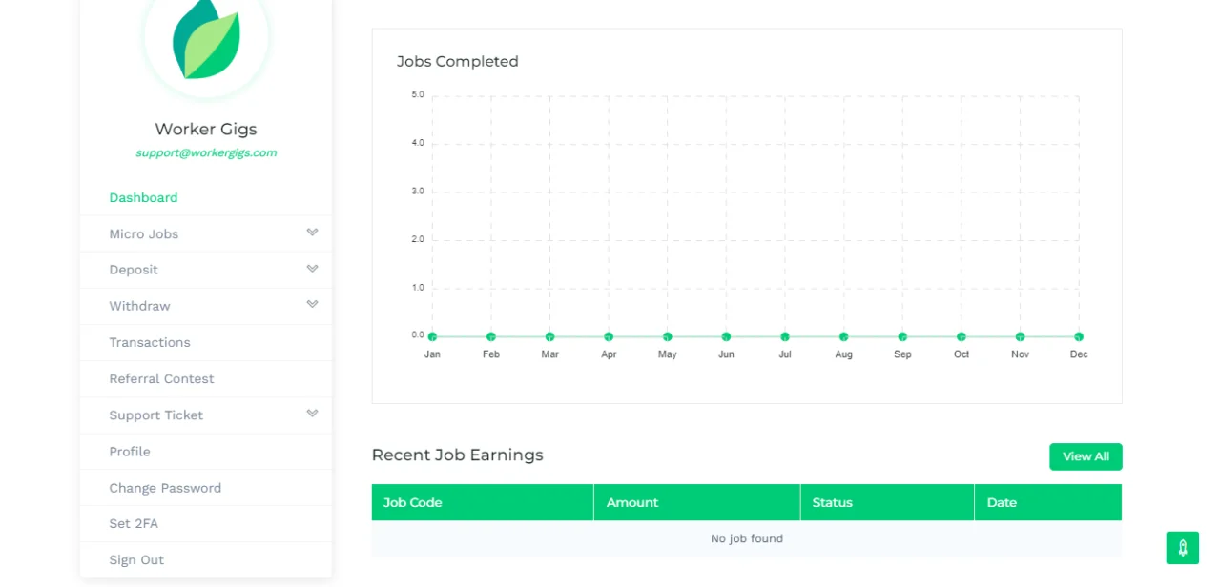1221x587 pixels.
Task: Click the Dec data point on chart
Action: pos(1079,336)
